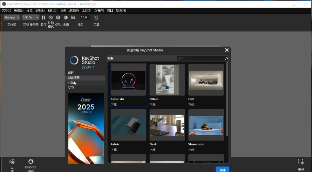The height and width of the screenshot is (172, 312).
Task: Select the Desk template thumbnail
Action: (167, 125)
